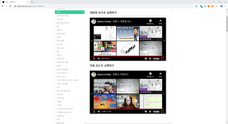
Task: Click the 실행 1 video progress bar
Action: pos(128,56)
